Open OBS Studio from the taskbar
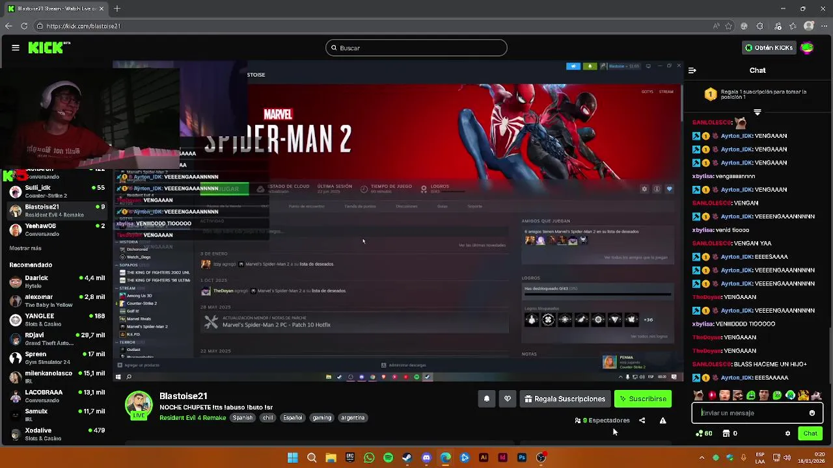This screenshot has height=468, width=833. 541,458
